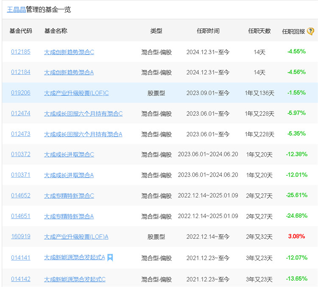
Task: Open fund code link 012185
Action: coord(21,52)
